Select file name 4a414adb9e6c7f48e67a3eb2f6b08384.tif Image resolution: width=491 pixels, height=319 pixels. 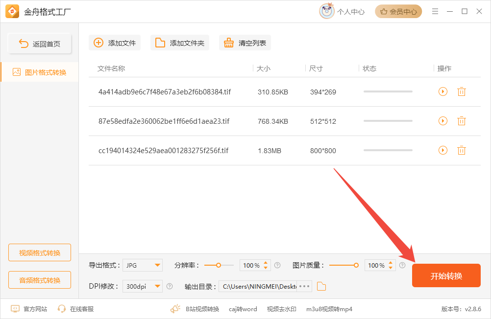(165, 91)
